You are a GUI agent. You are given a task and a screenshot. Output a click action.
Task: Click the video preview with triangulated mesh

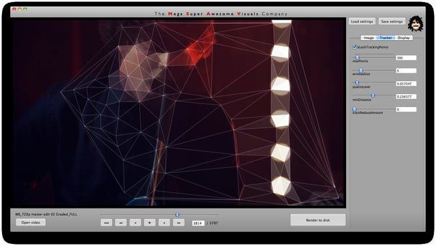pyautogui.click(x=178, y=113)
